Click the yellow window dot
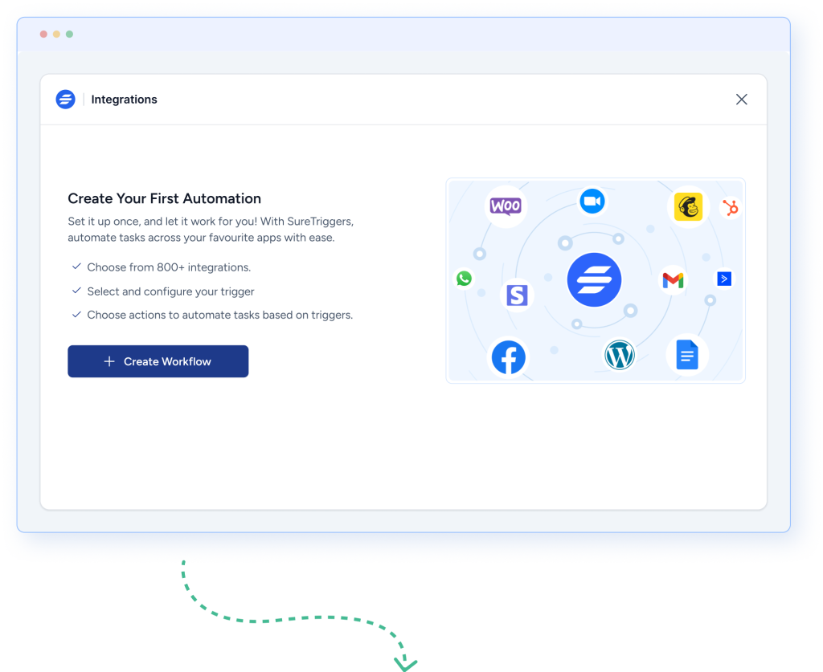 56,34
